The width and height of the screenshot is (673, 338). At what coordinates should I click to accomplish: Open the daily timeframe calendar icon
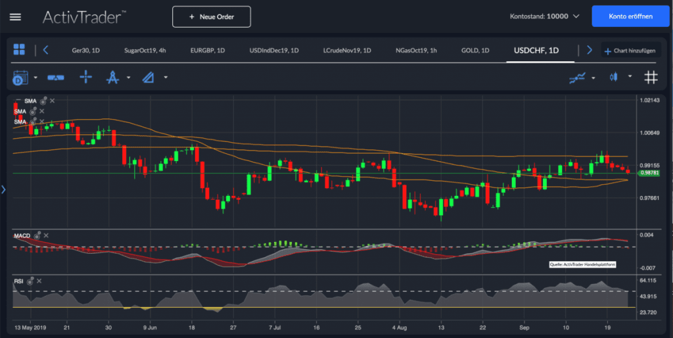point(20,78)
